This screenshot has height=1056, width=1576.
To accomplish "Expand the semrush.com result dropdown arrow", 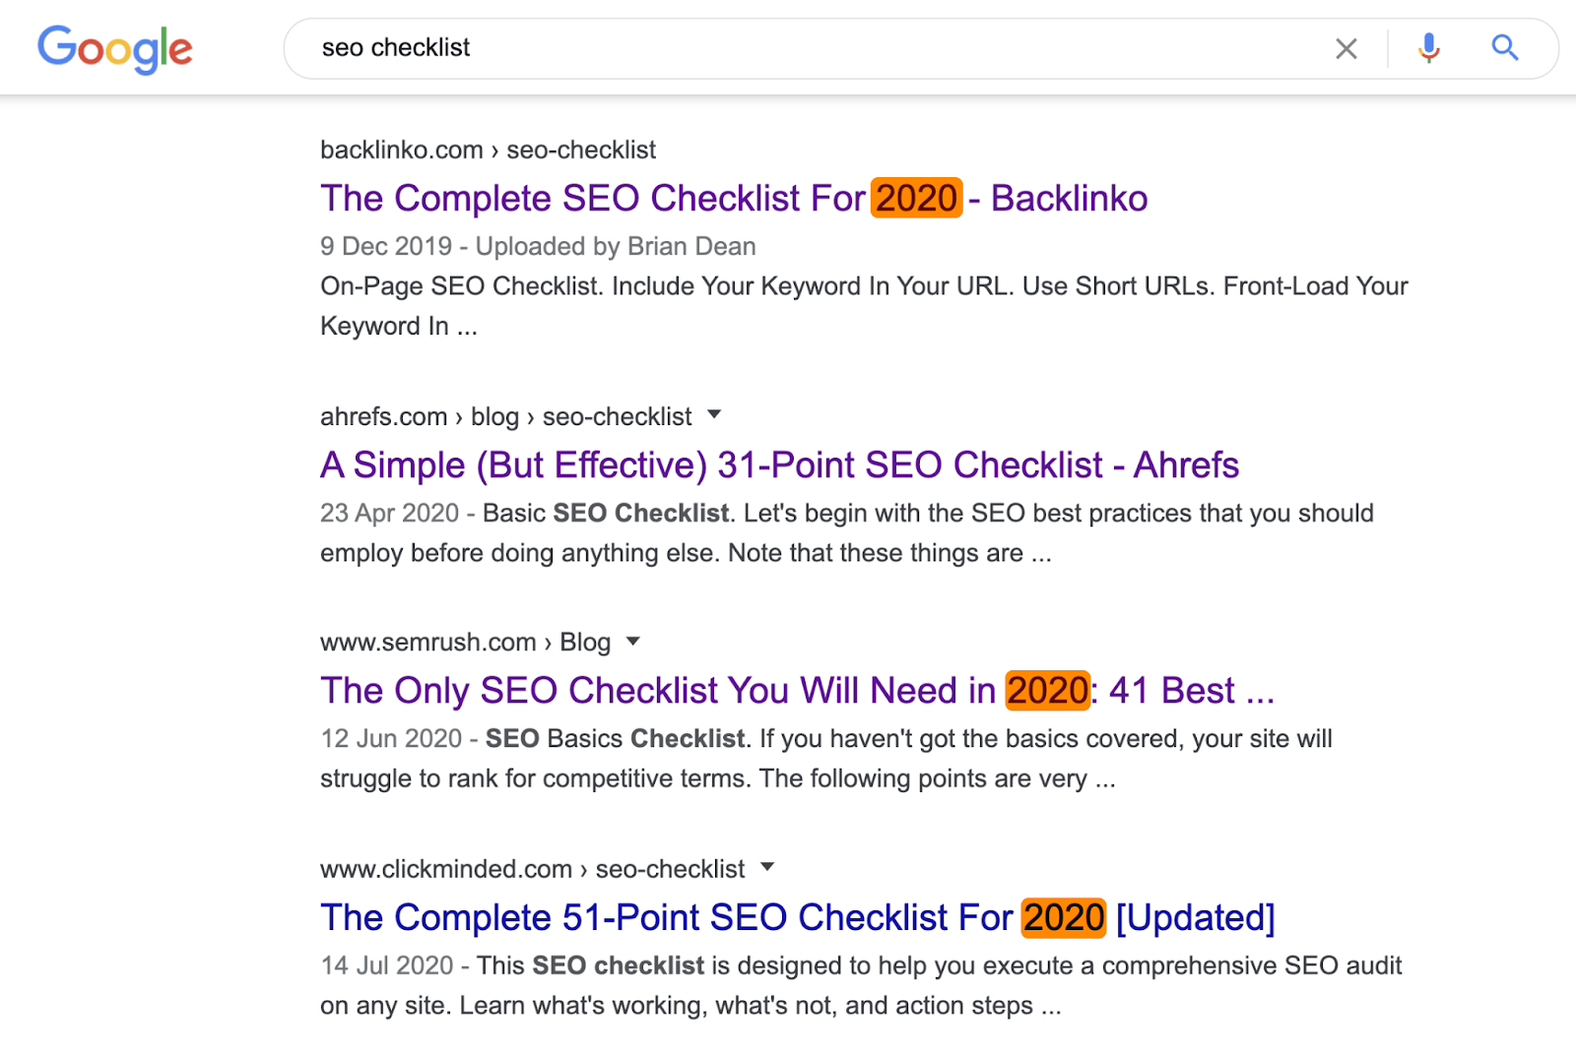I will coord(633,641).
